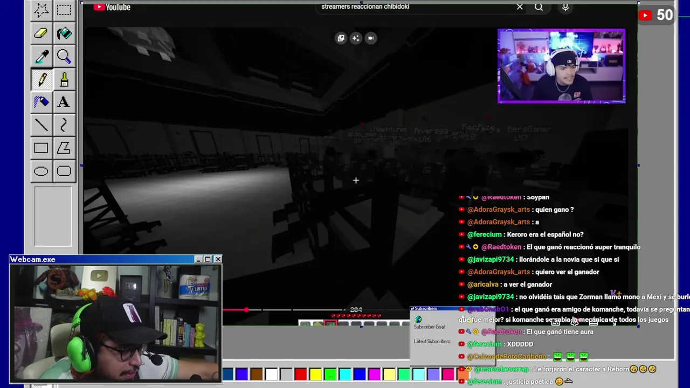Click chat message 'a ver el ganador'
The height and width of the screenshot is (388, 690).
(x=528, y=285)
